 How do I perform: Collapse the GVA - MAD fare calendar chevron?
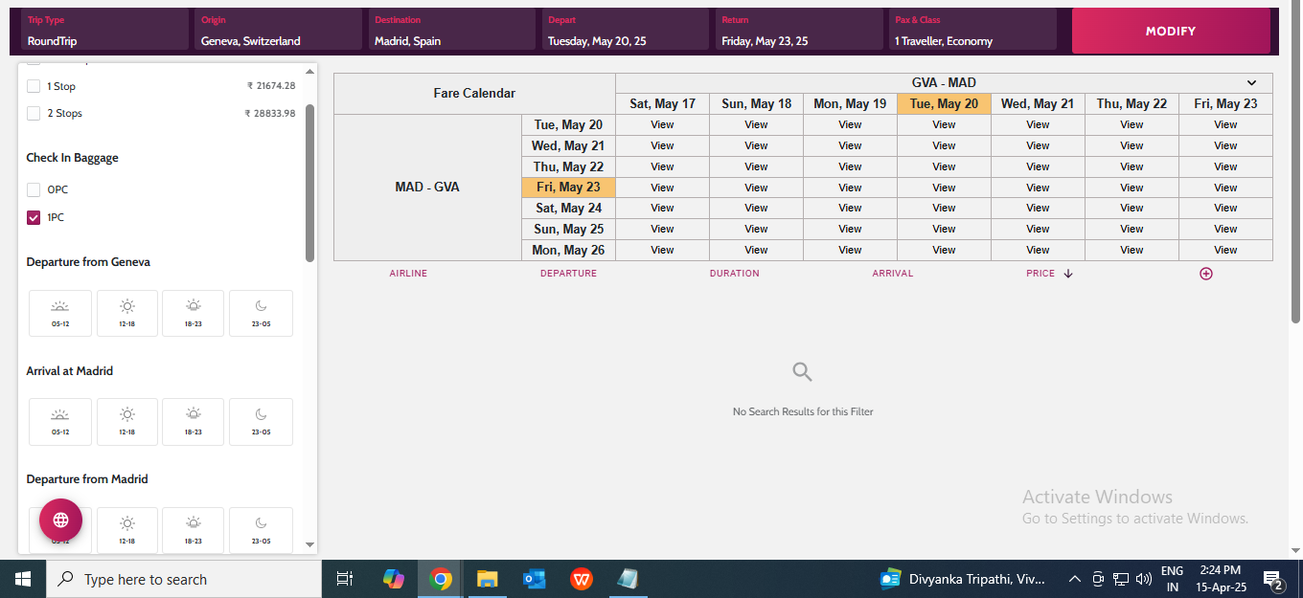click(x=1251, y=83)
